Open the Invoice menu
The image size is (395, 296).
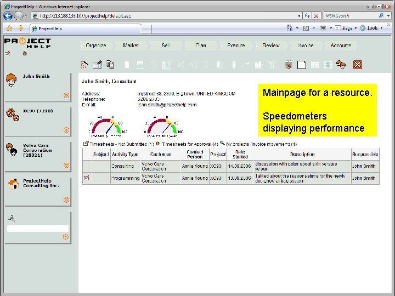[x=306, y=45]
